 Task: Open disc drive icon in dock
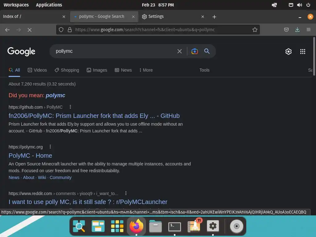237,226
